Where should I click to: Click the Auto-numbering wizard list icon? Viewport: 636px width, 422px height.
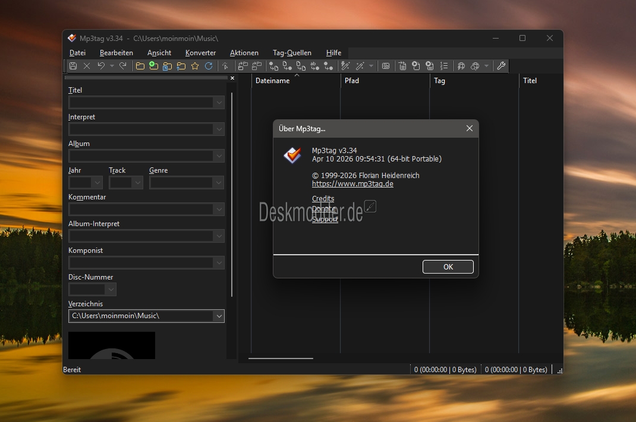click(x=443, y=66)
